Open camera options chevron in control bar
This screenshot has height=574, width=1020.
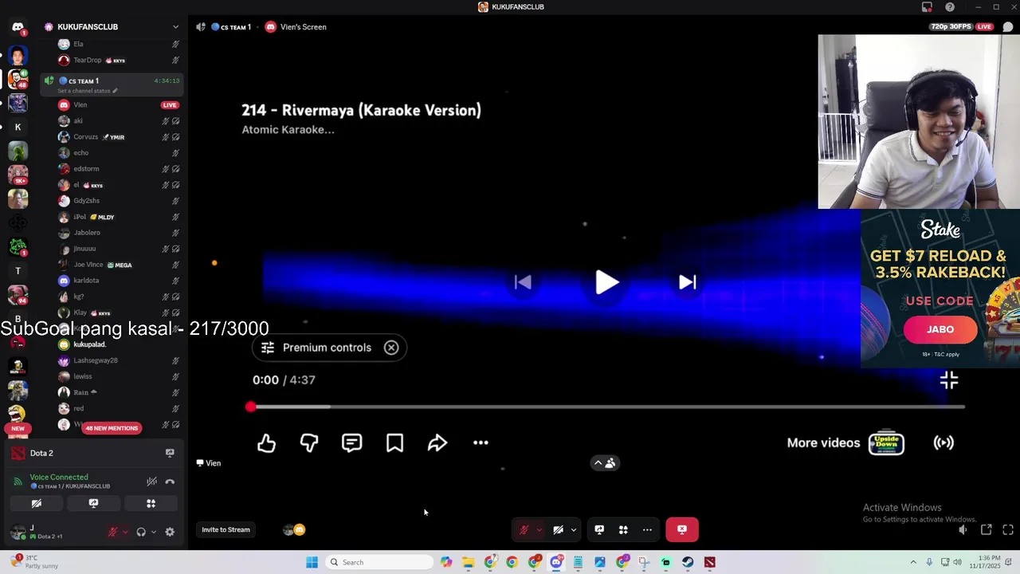(573, 529)
